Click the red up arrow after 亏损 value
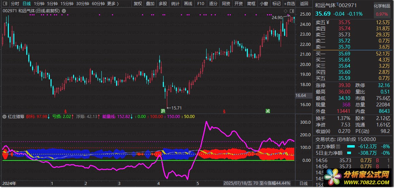Image resolution: width=395 pixels, height=188 pixels. point(73,117)
